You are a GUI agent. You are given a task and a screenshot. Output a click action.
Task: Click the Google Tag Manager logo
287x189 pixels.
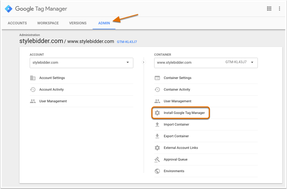(9, 9)
